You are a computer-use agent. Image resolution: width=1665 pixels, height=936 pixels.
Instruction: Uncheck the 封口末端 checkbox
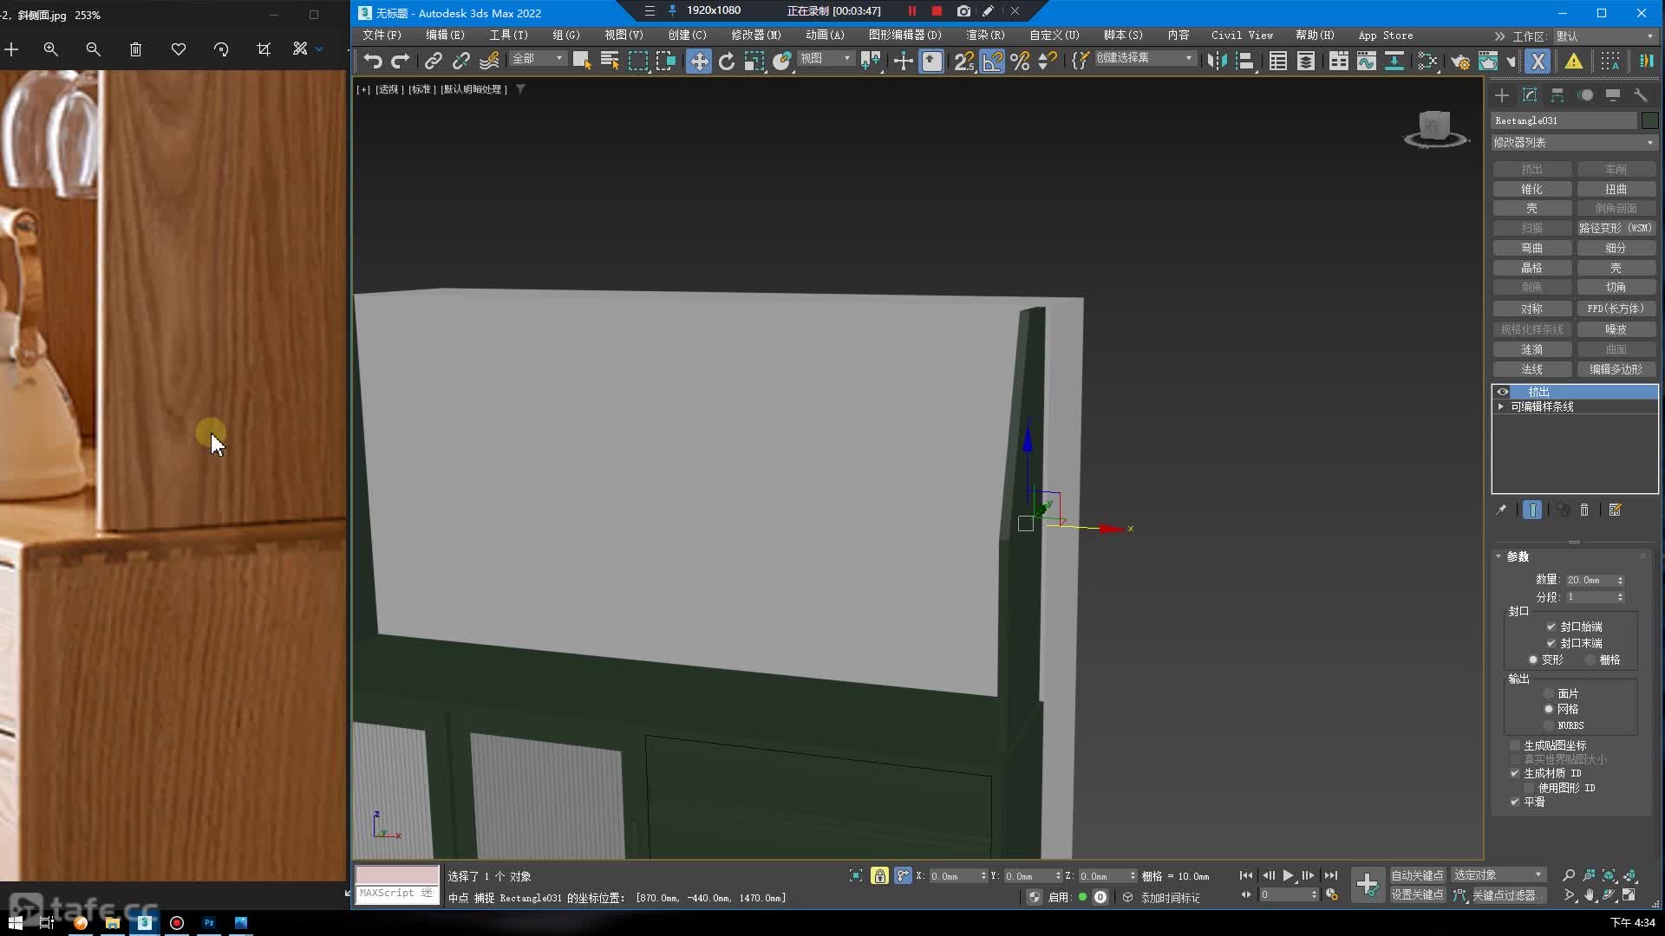(x=1551, y=643)
